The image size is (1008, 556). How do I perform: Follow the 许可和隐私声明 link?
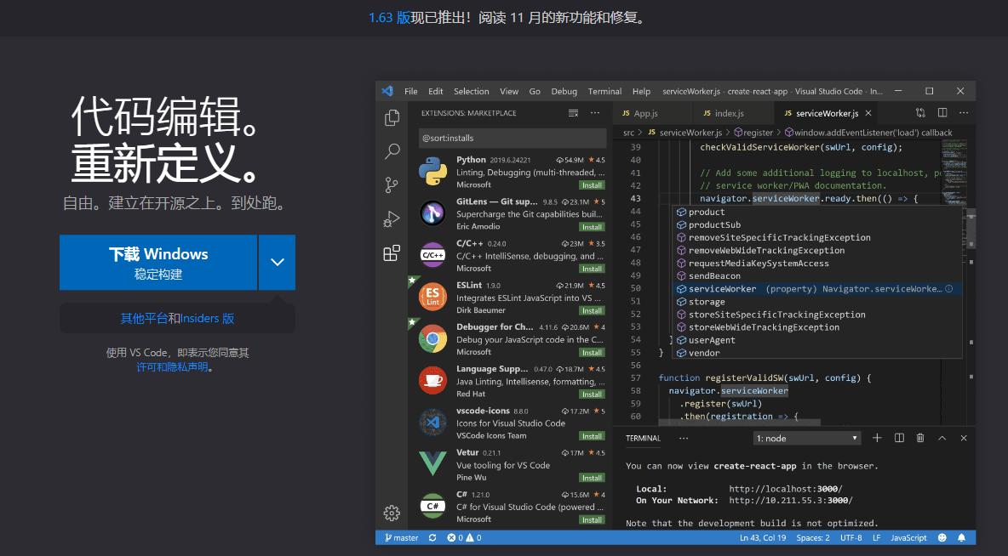(x=173, y=367)
